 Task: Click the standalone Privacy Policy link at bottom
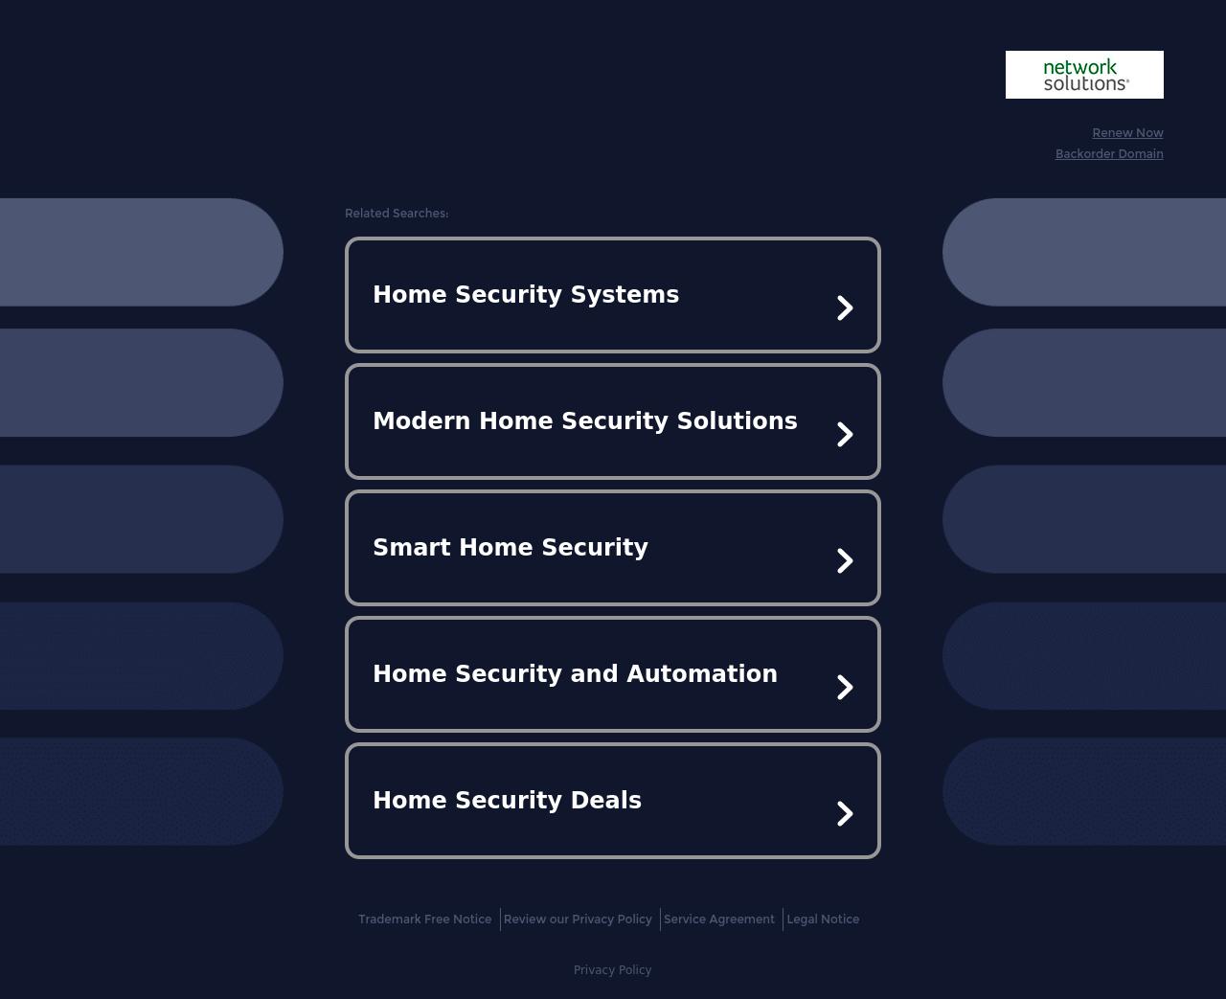coord(612,970)
